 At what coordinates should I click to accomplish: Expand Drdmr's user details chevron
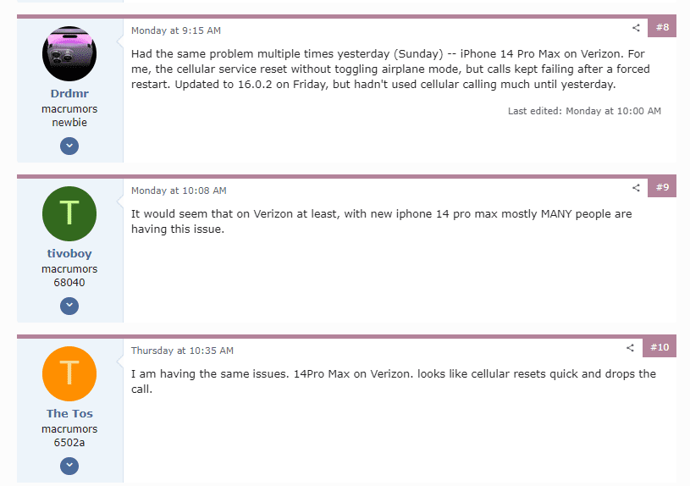click(x=69, y=146)
